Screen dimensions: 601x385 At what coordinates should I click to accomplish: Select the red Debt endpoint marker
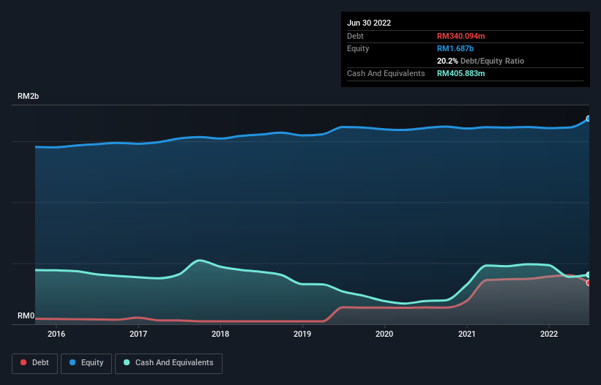(x=589, y=283)
